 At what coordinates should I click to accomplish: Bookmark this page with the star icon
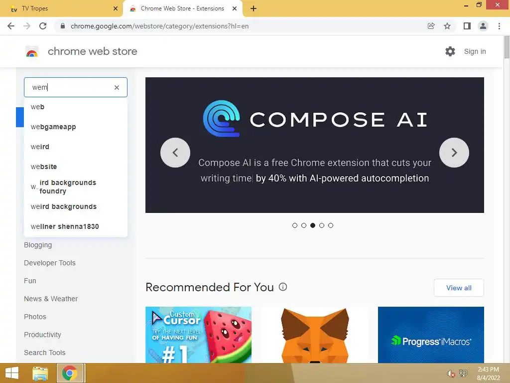pos(447,26)
